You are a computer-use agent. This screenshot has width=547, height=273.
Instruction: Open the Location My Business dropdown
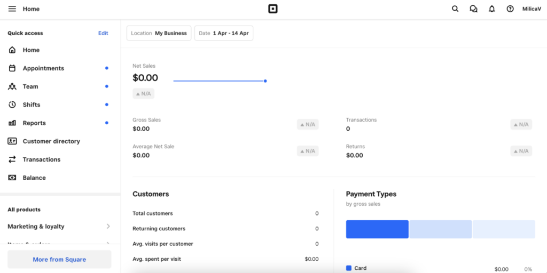(x=159, y=33)
